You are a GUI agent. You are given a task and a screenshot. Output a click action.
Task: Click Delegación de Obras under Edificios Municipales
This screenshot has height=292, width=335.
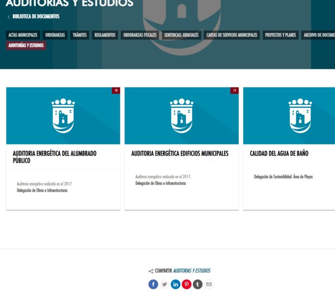161,183
